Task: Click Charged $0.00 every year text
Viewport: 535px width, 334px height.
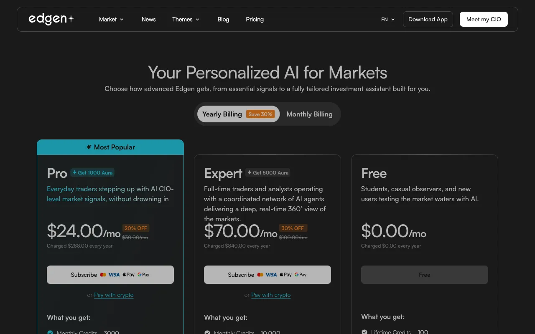Action: click(x=391, y=246)
